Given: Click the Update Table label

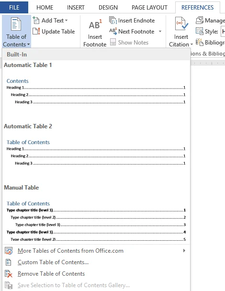Looking at the screenshot, I should [x=58, y=32].
